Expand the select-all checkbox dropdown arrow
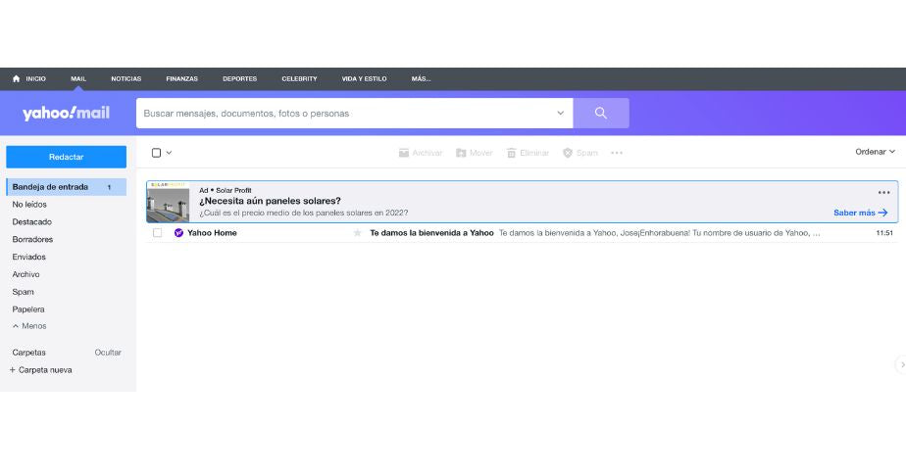Viewport: 906px width, 475px height. coord(169,153)
